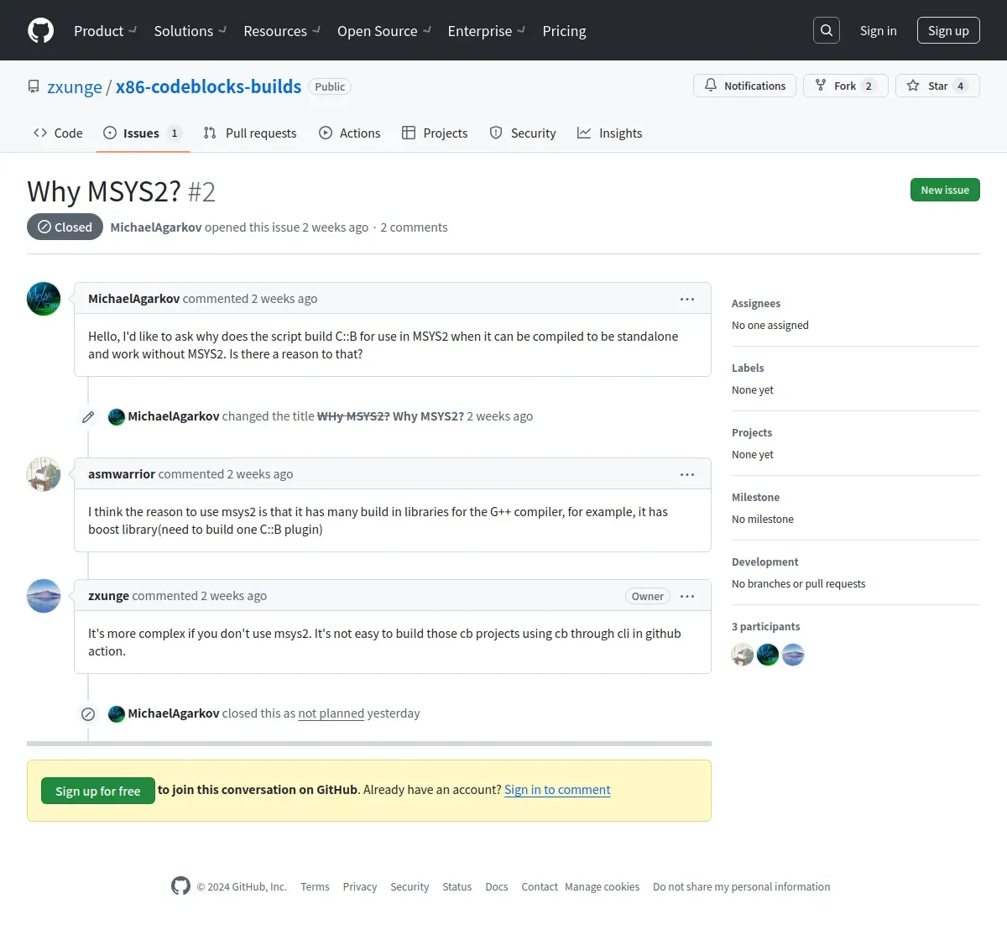
Task: Switch to the Actions tab
Action: (350, 133)
